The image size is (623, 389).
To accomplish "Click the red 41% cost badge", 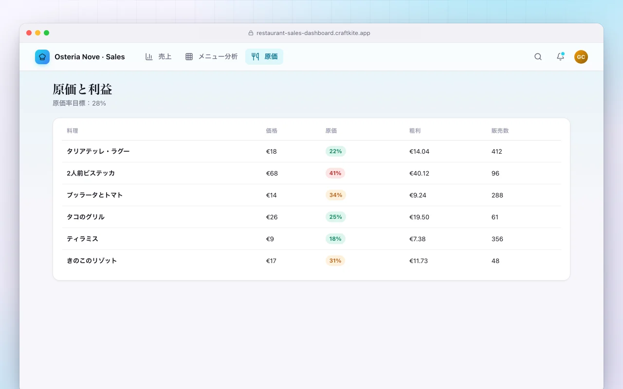I will coord(335,173).
